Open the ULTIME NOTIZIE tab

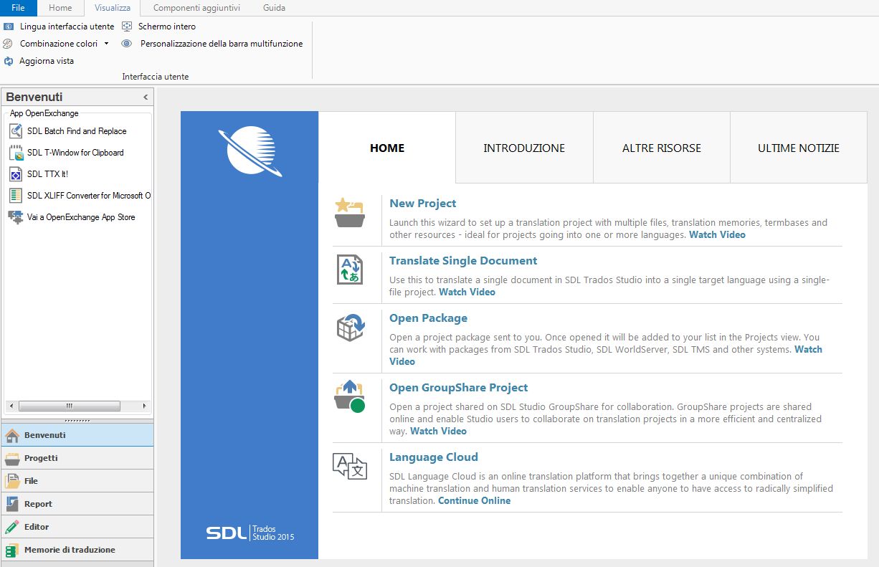click(799, 148)
